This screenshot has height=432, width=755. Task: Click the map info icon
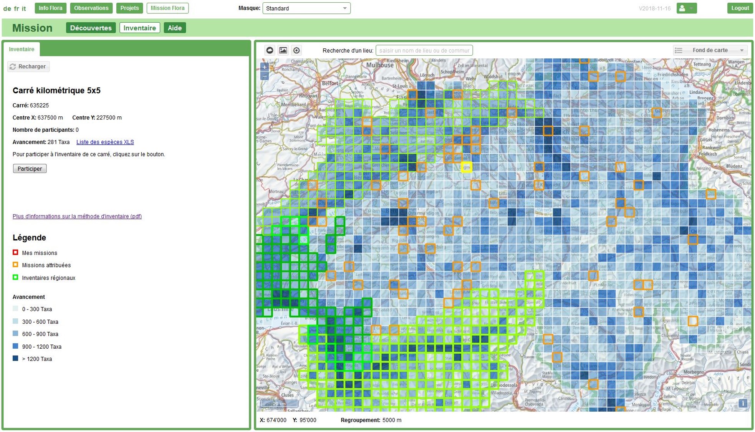743,403
